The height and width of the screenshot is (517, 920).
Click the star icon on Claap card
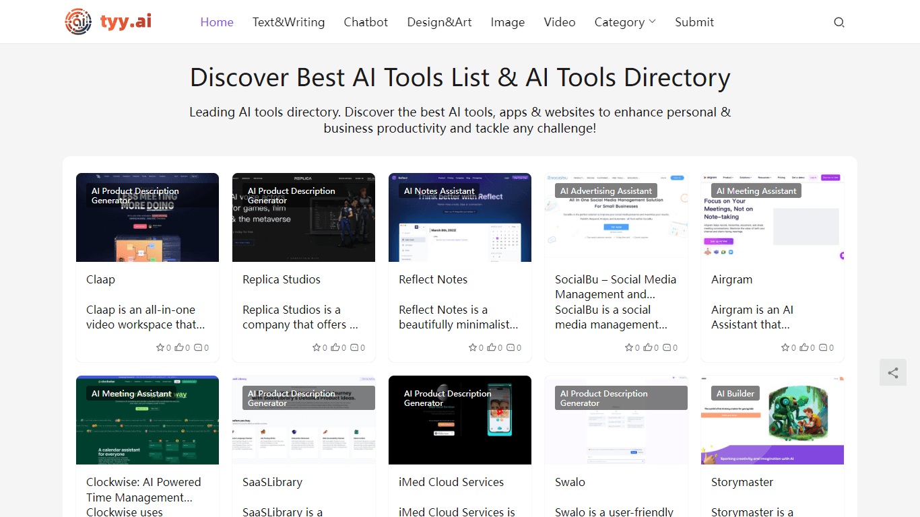coord(160,348)
